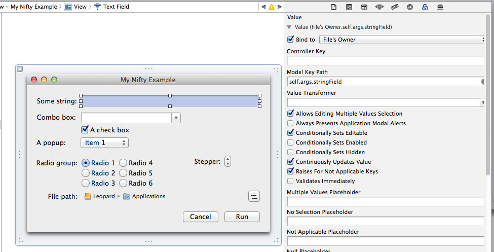The height and width of the screenshot is (252, 494).
Task: Close the window editor with X box
Action: pyautogui.click(x=20, y=69)
